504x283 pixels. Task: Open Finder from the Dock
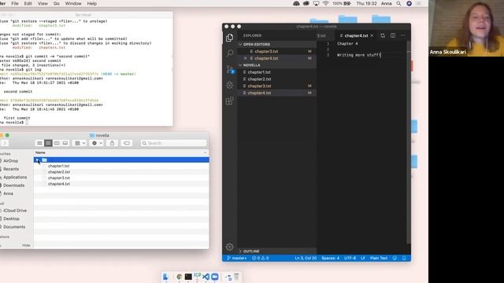coord(166,277)
